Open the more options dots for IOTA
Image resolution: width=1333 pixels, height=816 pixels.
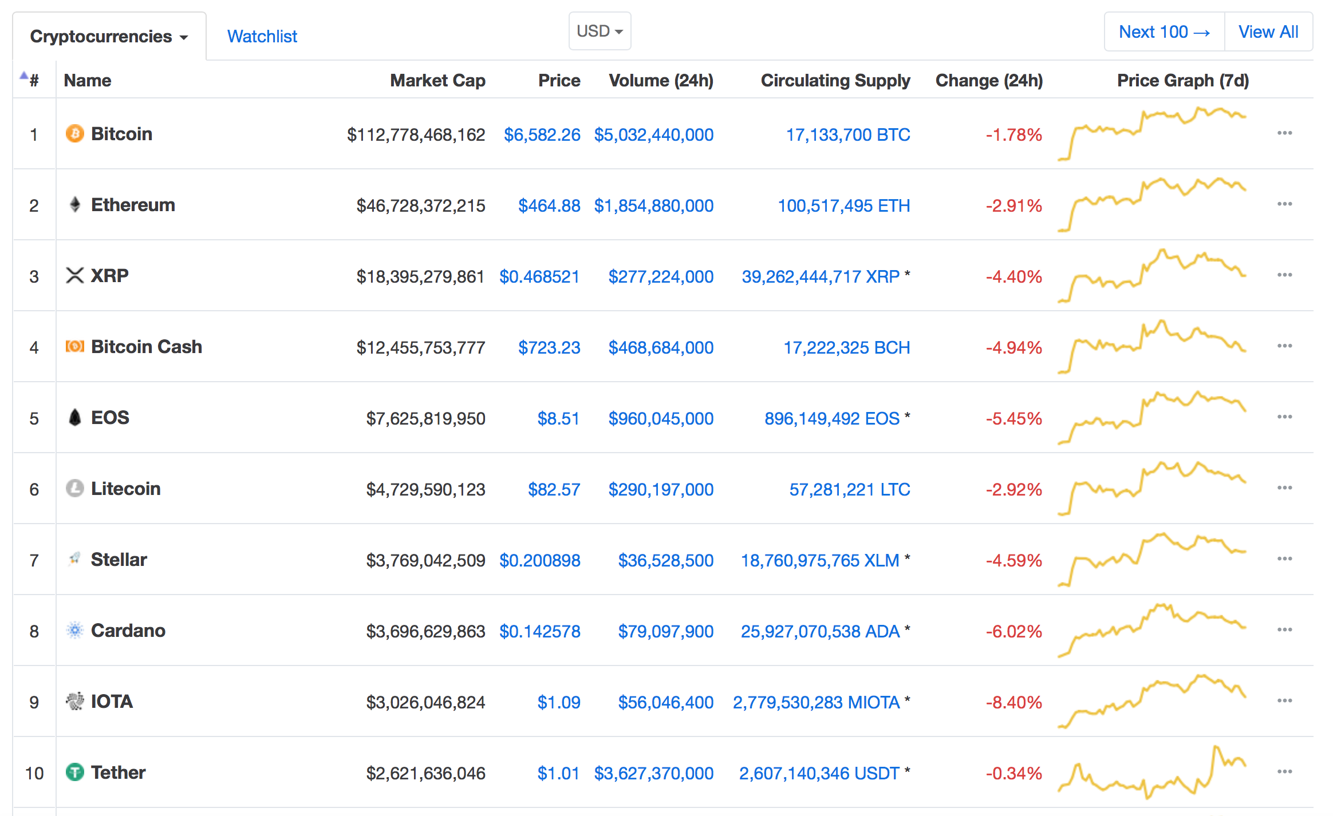[x=1284, y=701]
